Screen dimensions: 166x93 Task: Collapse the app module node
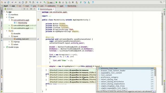(4, 12)
